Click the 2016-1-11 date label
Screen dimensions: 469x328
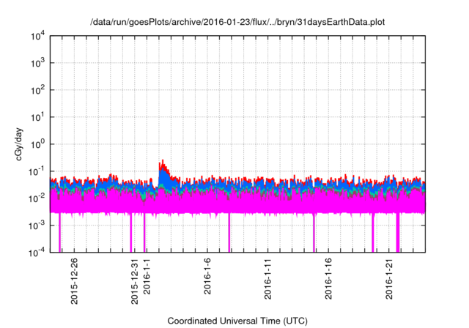tap(267, 279)
